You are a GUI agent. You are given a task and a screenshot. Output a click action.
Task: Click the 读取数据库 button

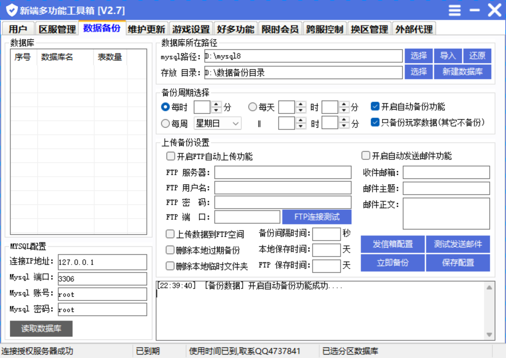tap(41, 328)
